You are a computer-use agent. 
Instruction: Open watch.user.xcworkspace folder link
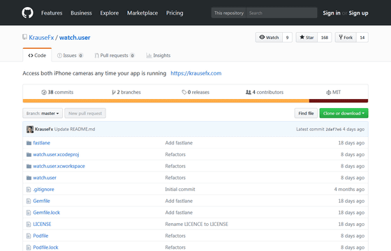pos(59,166)
